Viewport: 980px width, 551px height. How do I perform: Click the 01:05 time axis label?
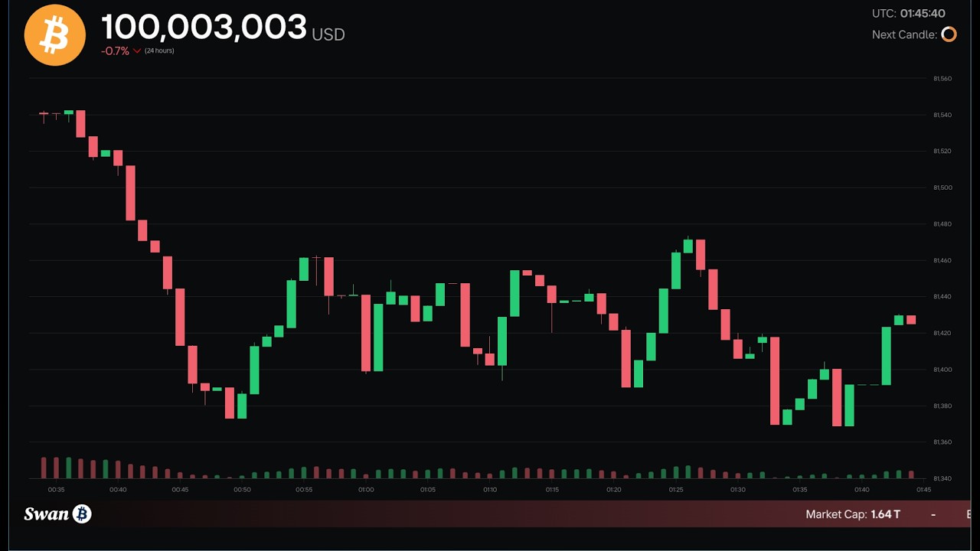tap(428, 490)
